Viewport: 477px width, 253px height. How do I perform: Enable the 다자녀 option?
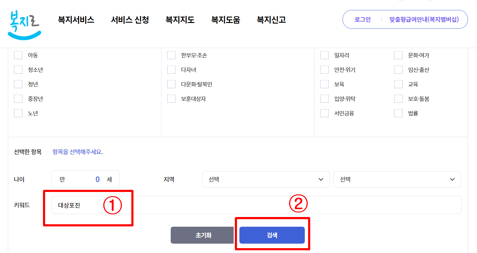point(171,70)
